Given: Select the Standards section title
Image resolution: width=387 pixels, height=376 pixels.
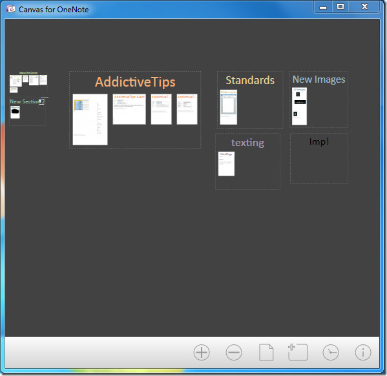Looking at the screenshot, I should [x=250, y=80].
